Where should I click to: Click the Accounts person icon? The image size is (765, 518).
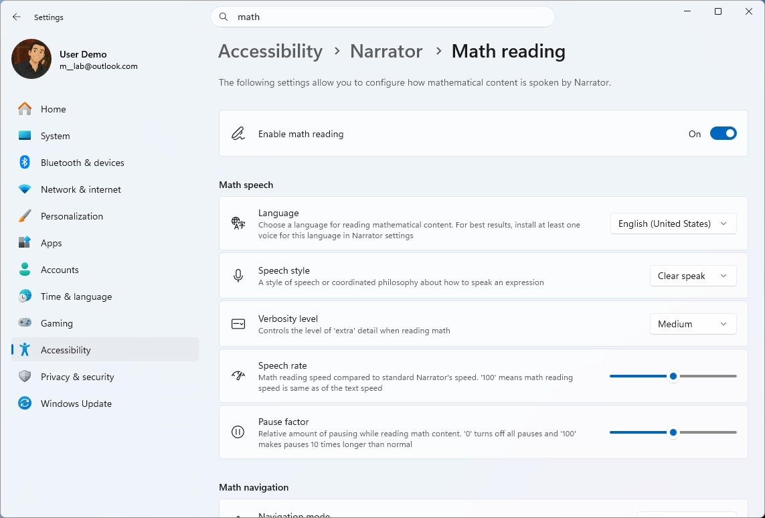[24, 269]
